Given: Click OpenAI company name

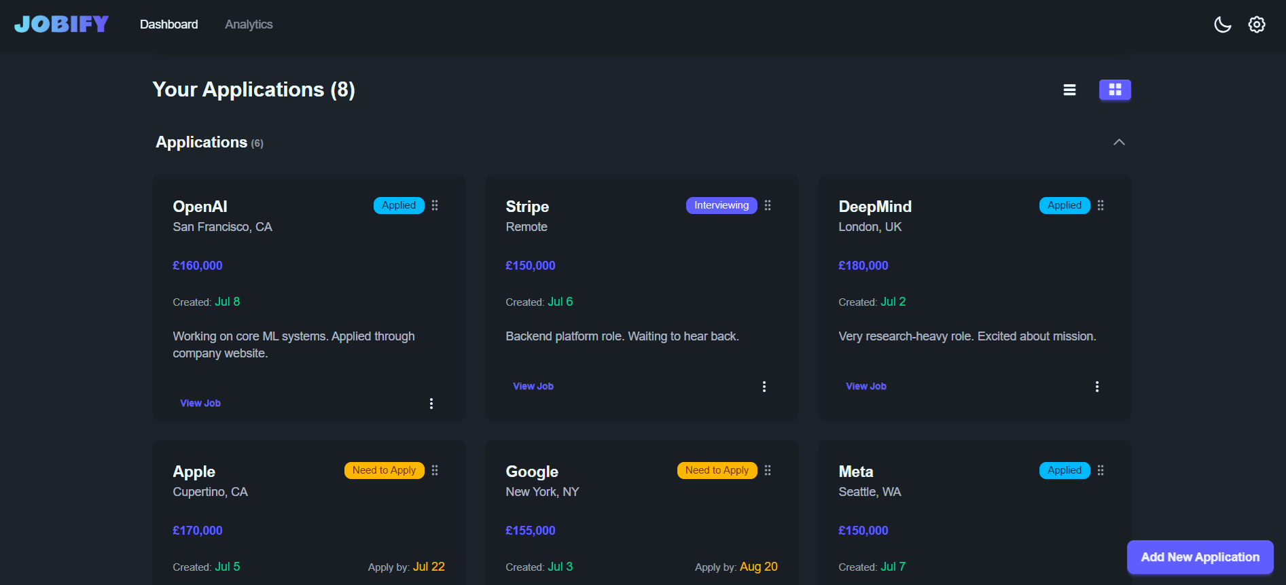Looking at the screenshot, I should click(x=200, y=207).
